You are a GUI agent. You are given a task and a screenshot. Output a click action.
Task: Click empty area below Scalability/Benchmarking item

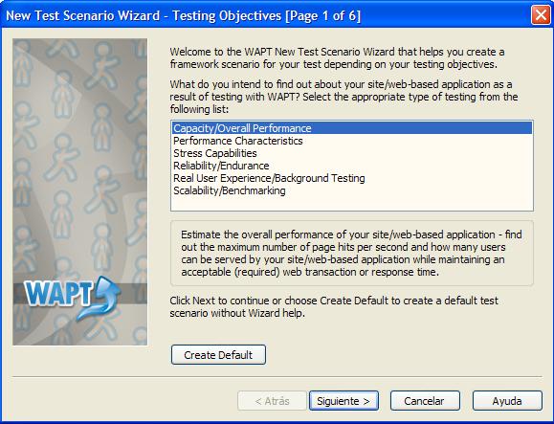[352, 204]
